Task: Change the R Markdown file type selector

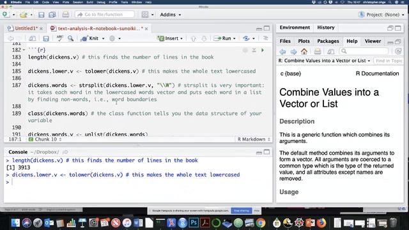Action: [254, 139]
